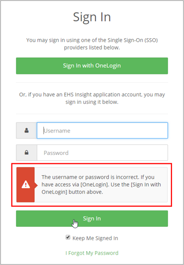Focus the Password input field
This screenshot has height=265, width=184.
click(102, 153)
